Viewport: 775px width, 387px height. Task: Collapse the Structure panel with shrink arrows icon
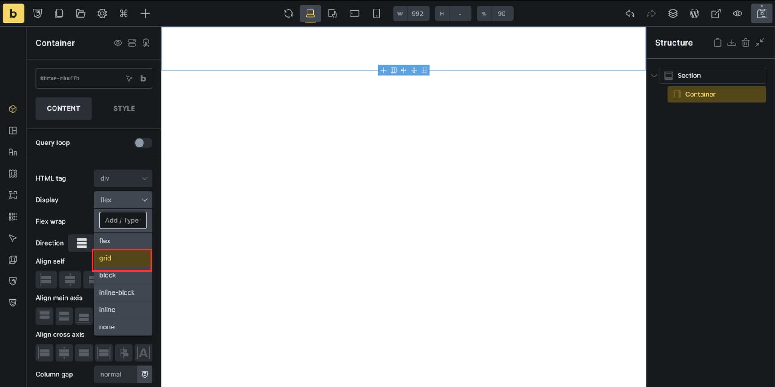point(760,43)
